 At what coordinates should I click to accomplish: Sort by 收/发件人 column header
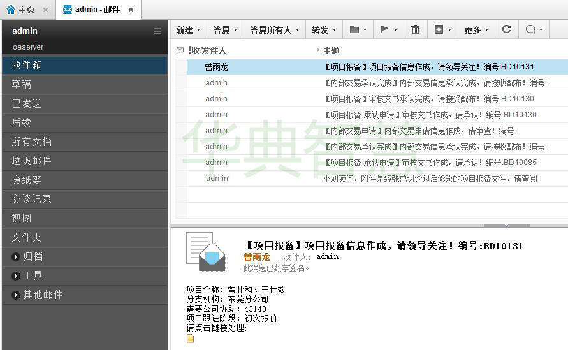208,50
